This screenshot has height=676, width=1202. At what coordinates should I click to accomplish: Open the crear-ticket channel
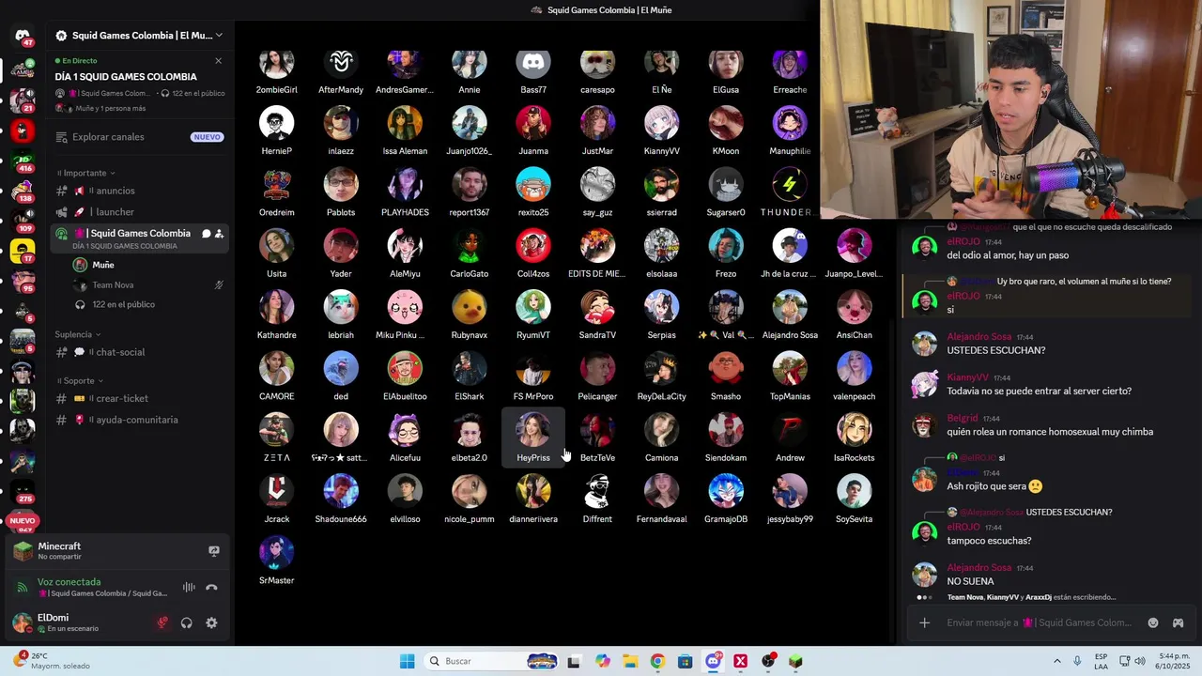(139, 399)
